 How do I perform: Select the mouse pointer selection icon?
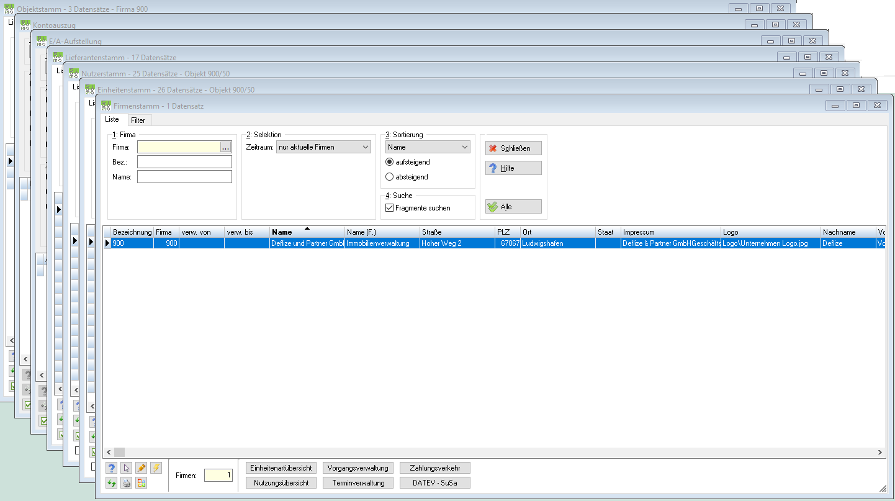pos(127,468)
